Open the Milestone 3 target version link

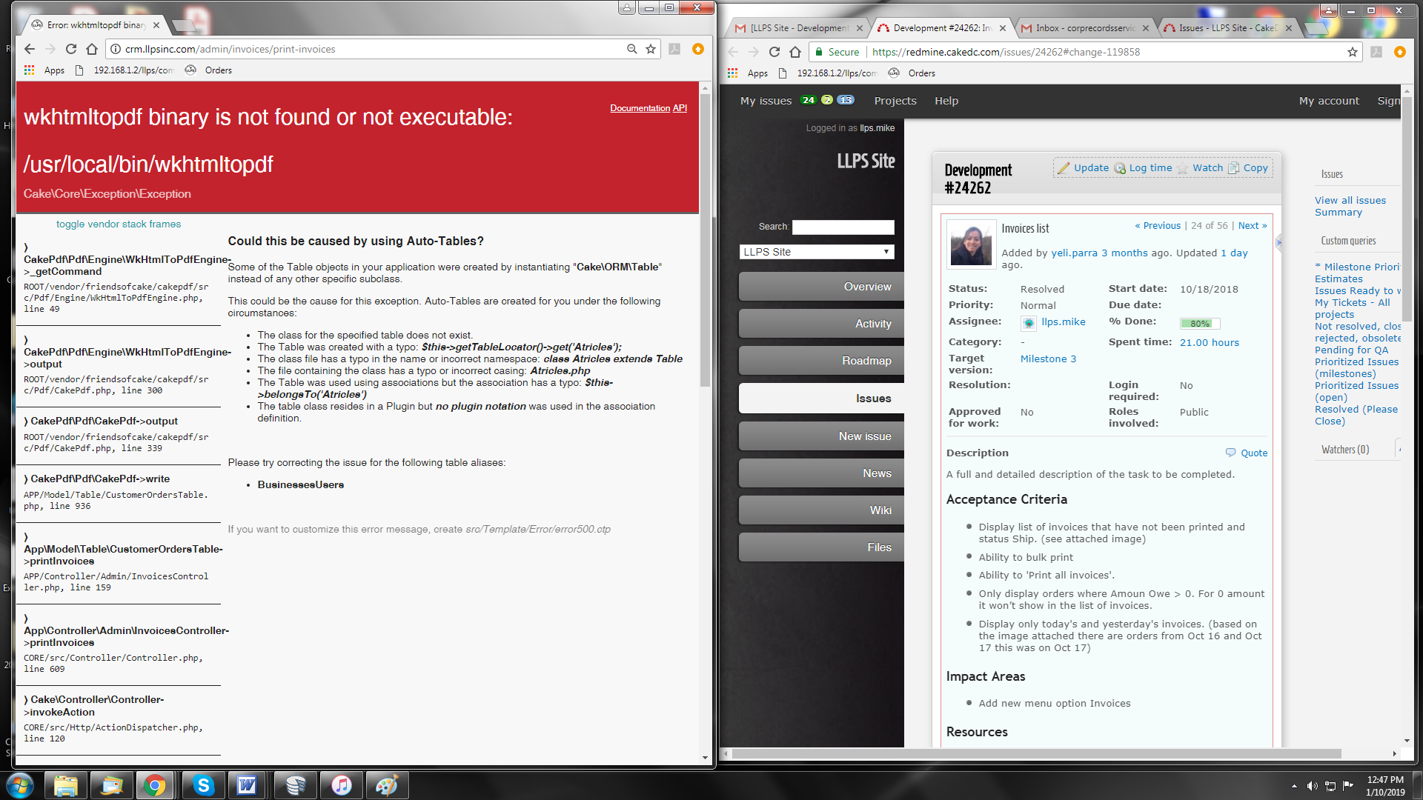1048,359
